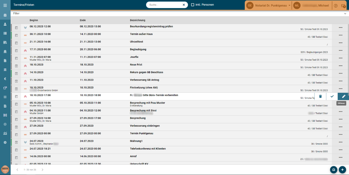
Task: Go to the previous page arrow
Action: coord(17,170)
